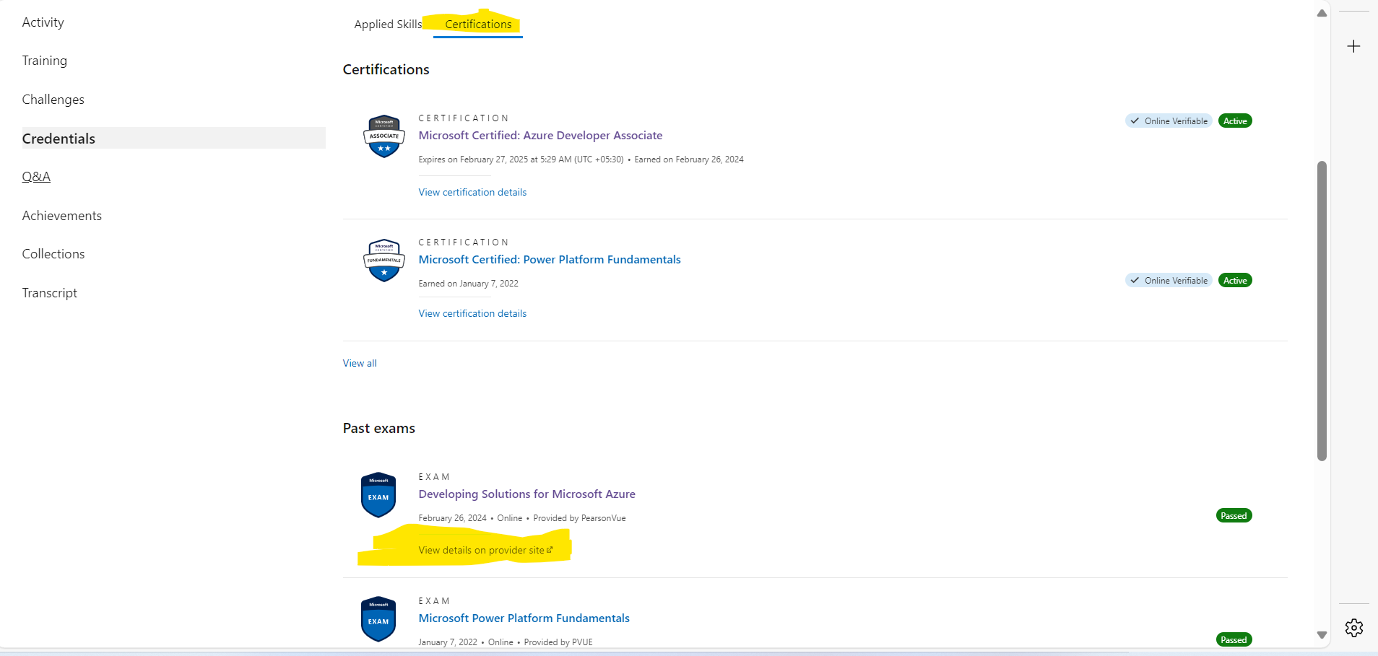
Task: Open Activity in the left navigation
Action: coord(43,22)
